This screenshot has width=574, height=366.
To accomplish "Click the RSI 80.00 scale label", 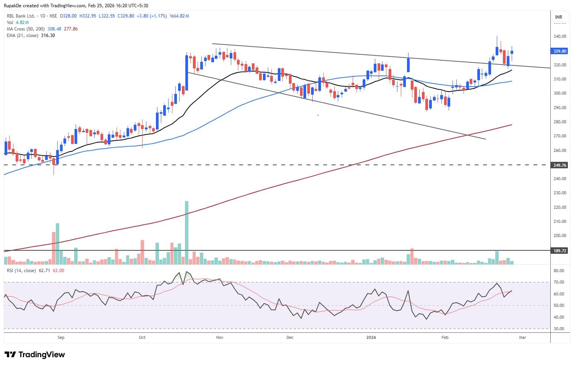I will click(x=559, y=271).
